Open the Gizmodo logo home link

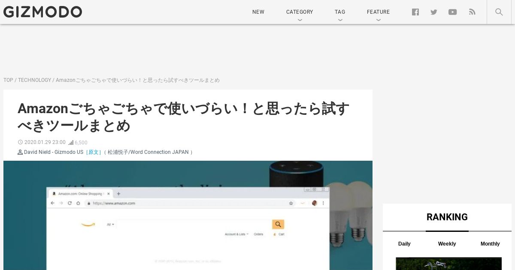tap(42, 12)
